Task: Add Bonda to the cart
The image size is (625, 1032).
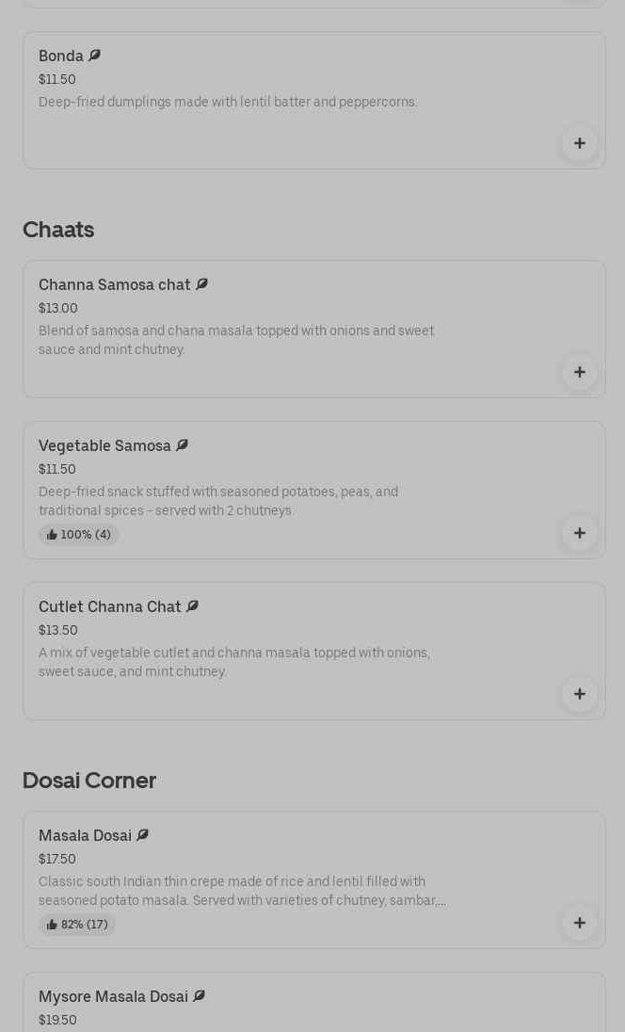Action: [x=579, y=143]
